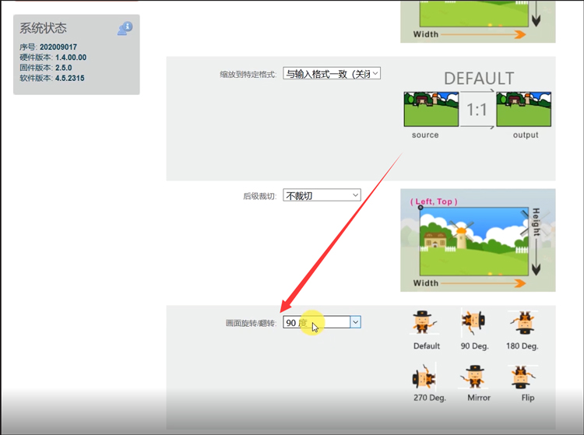The width and height of the screenshot is (584, 435).
Task: Click the 画面旋转/翻转 dropdown arrow
Action: tap(355, 321)
